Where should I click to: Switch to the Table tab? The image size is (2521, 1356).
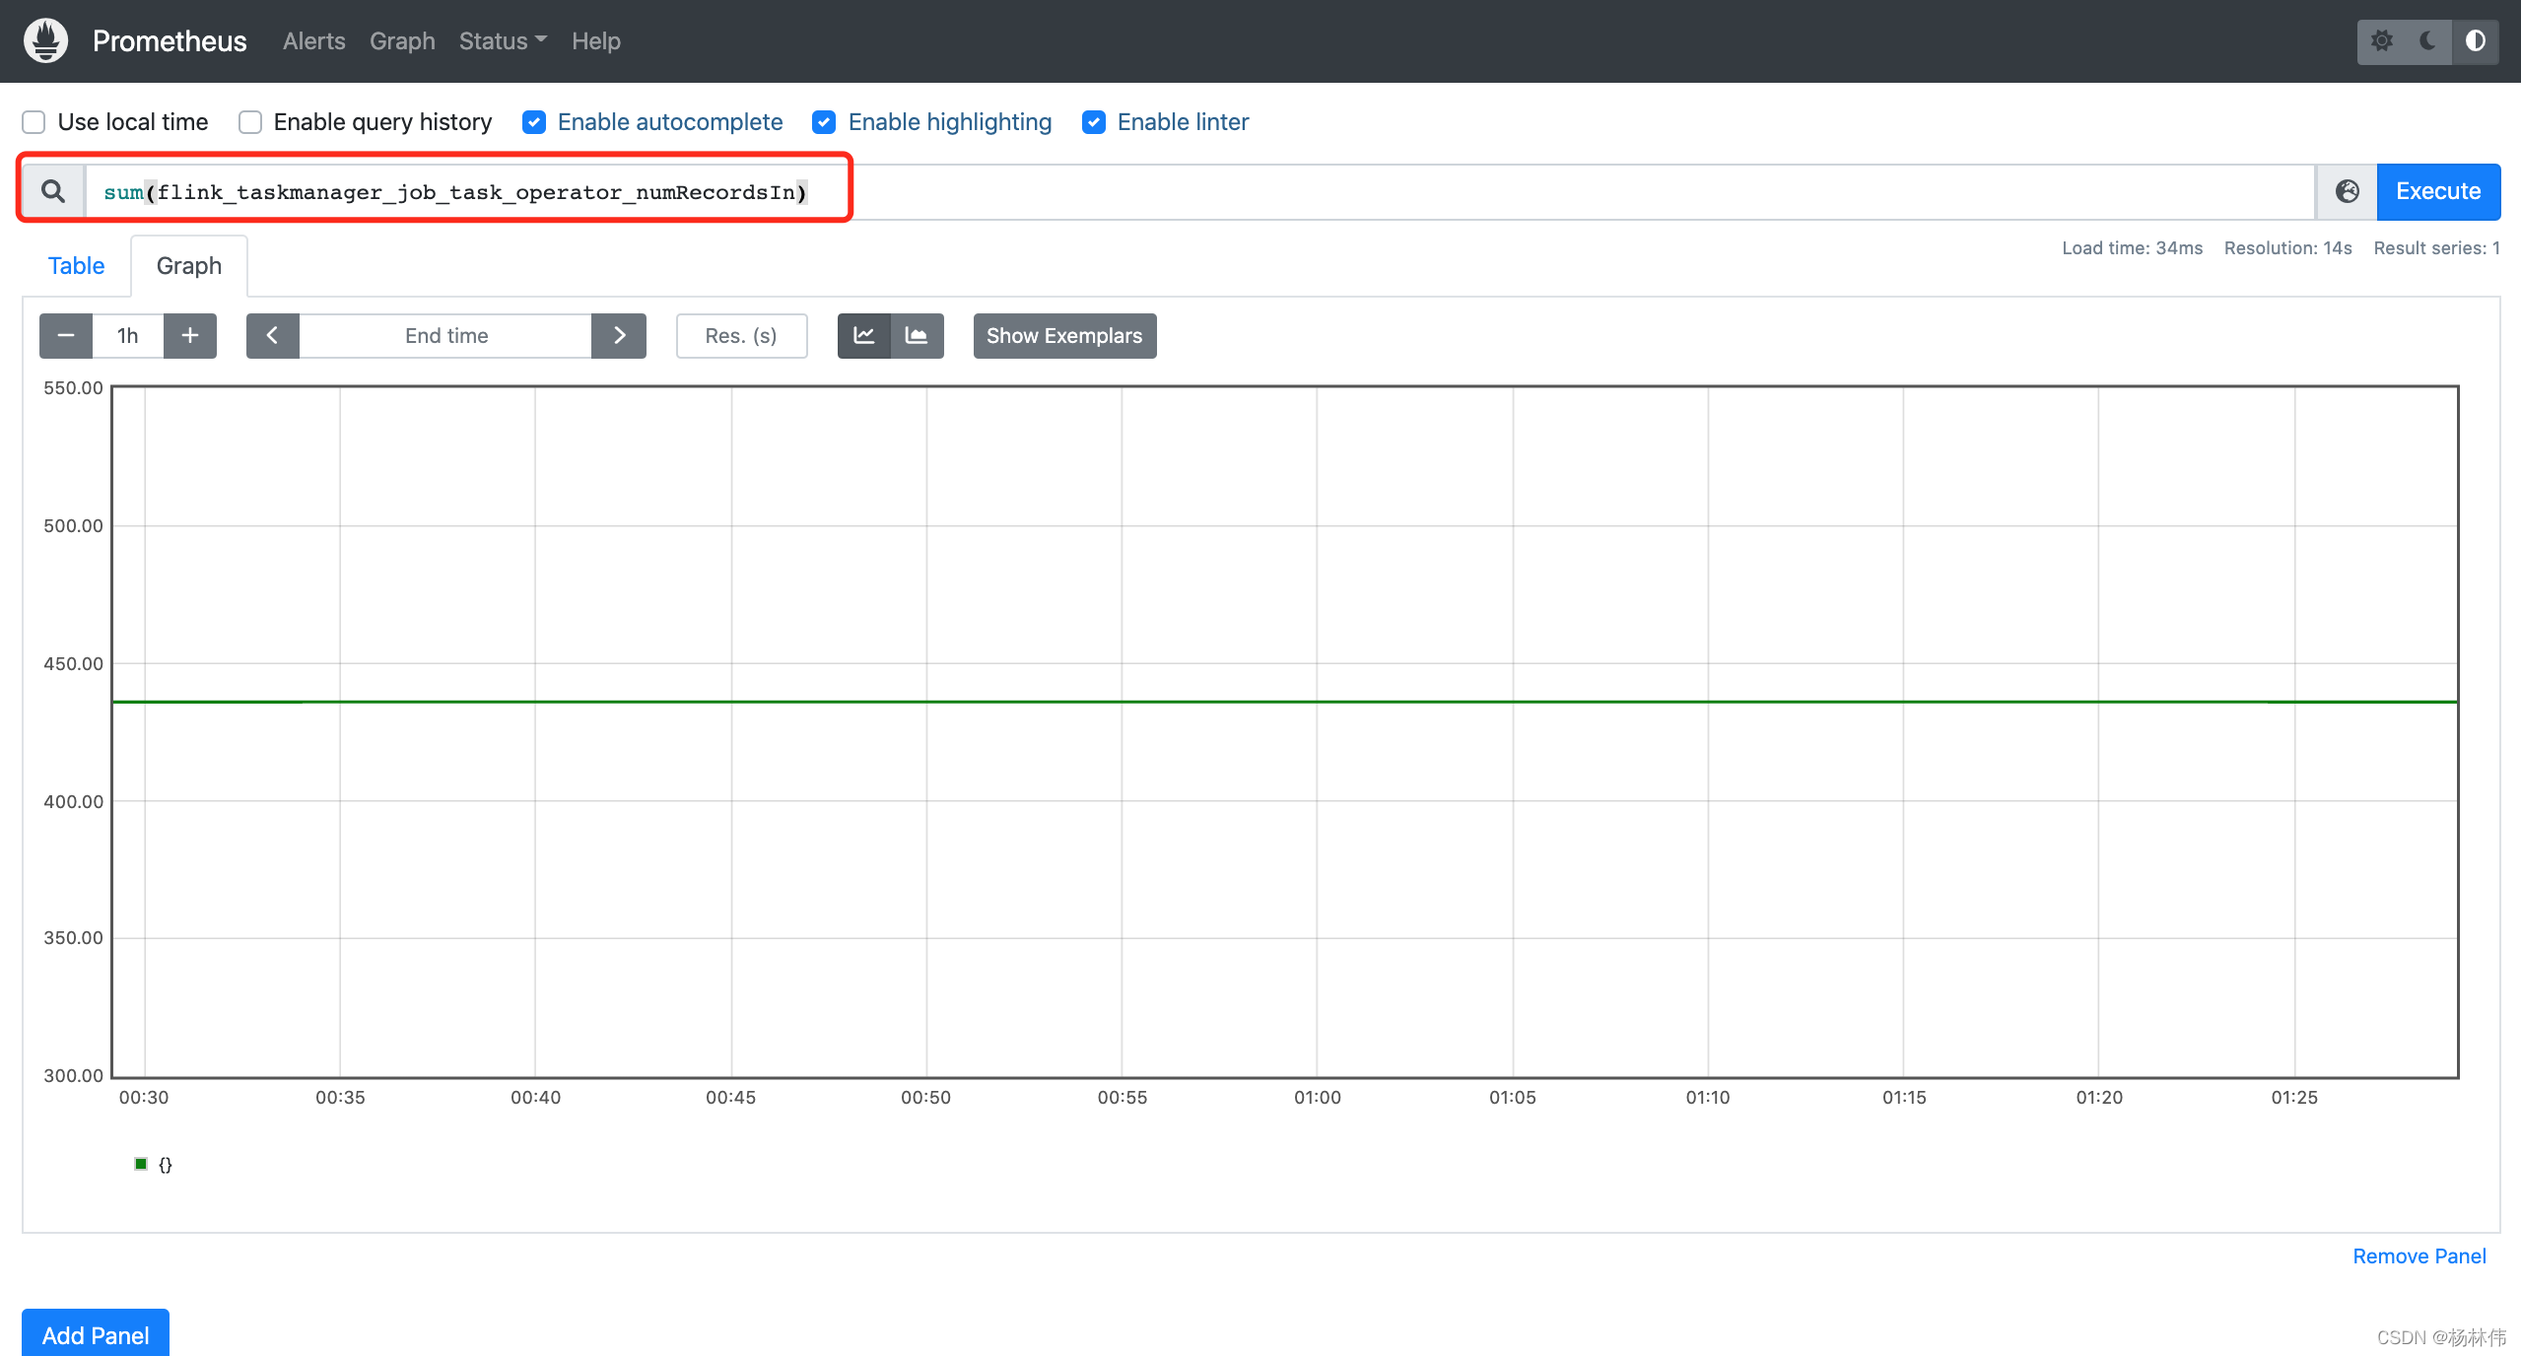click(76, 266)
